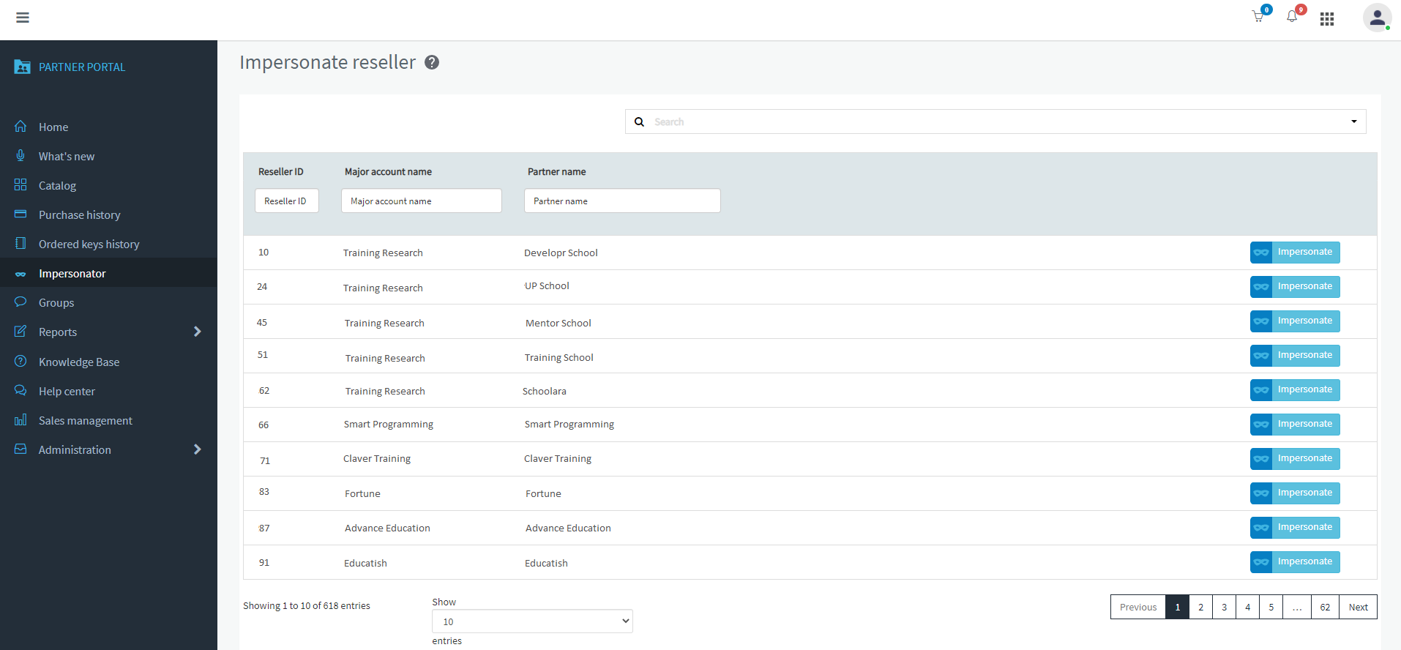Expand the Administration submenu chevron
This screenshot has height=650, width=1401.
click(x=197, y=449)
